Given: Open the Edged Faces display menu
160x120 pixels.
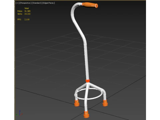Looking at the screenshot, I should (x=48, y=3).
